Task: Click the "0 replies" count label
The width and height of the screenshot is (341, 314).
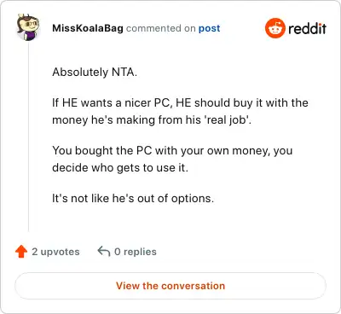Action: pyautogui.click(x=136, y=252)
